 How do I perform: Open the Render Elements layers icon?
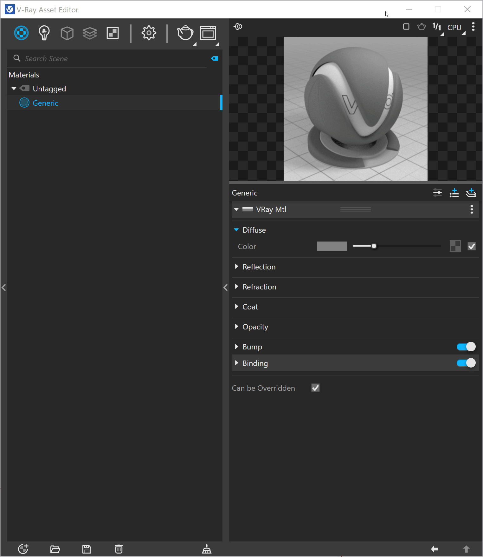90,33
